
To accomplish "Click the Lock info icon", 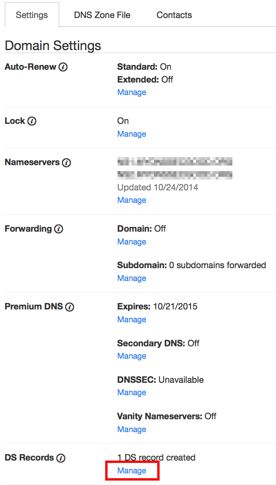I will click(x=32, y=121).
